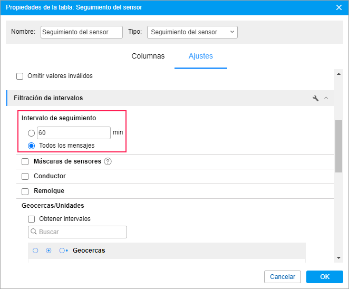Click the middle dotted-circle icon in Geocercas row
The image size is (349, 289).
(49, 251)
